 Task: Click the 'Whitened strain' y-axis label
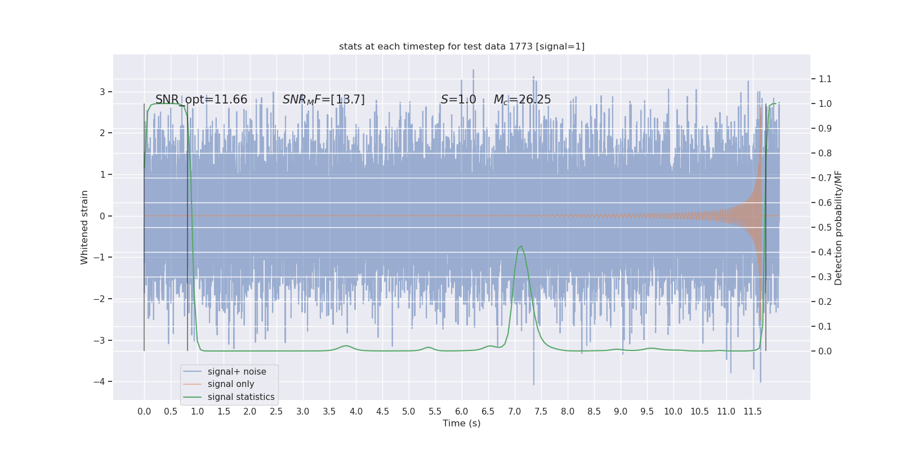pyautogui.click(x=84, y=227)
